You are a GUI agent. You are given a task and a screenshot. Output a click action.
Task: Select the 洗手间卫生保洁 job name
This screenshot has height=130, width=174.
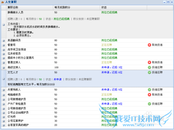[x=17, y=50]
